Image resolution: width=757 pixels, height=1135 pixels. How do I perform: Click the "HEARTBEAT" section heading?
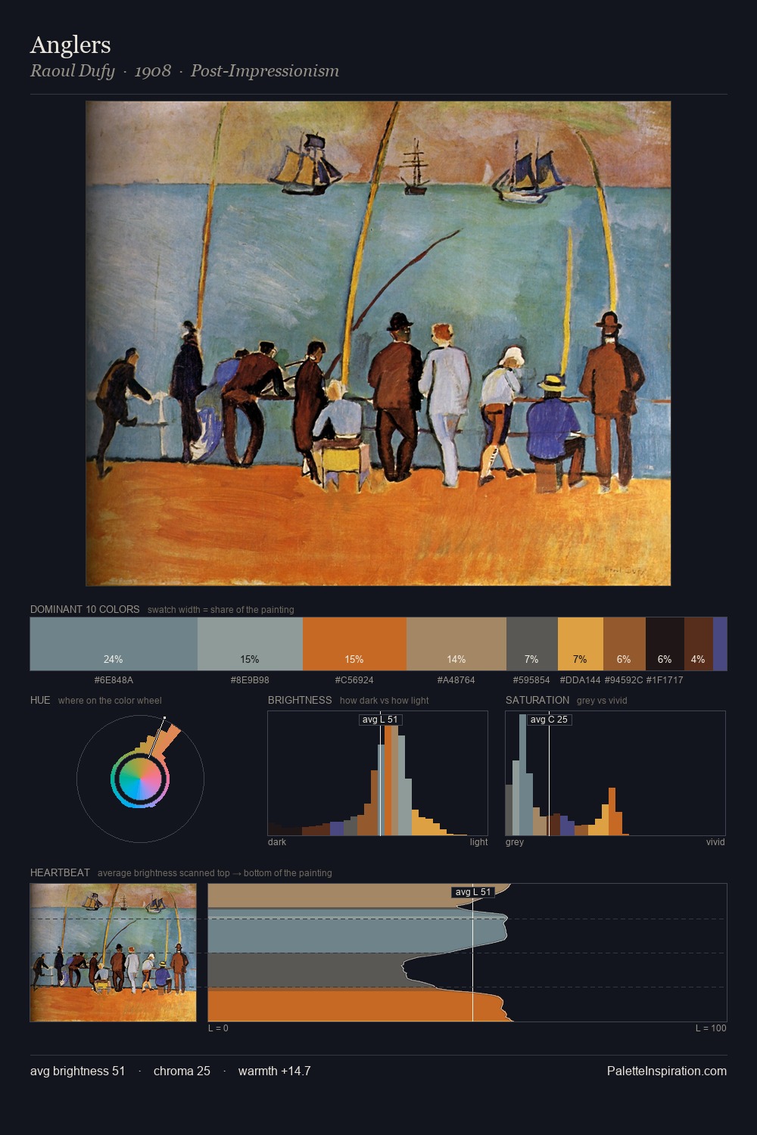(60, 872)
